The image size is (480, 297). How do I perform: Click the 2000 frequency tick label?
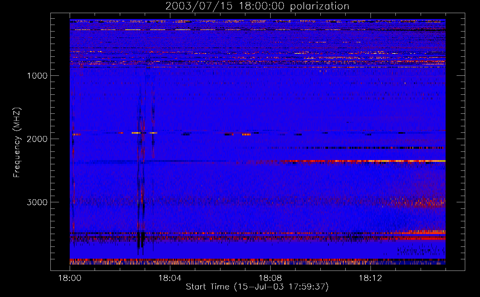(x=37, y=139)
